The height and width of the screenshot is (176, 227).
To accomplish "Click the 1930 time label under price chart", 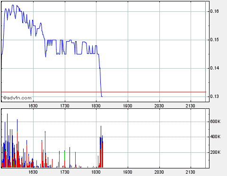I will 128,106.
